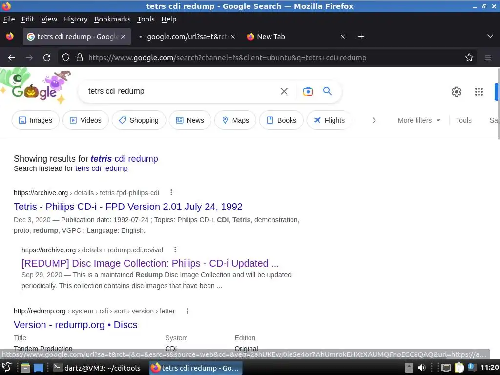Search by image using the camera icon
Viewport: 500px width, 375px height.
pyautogui.click(x=308, y=91)
